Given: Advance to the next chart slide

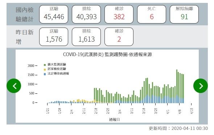Looking at the screenshot, I should pyautogui.click(x=201, y=86).
